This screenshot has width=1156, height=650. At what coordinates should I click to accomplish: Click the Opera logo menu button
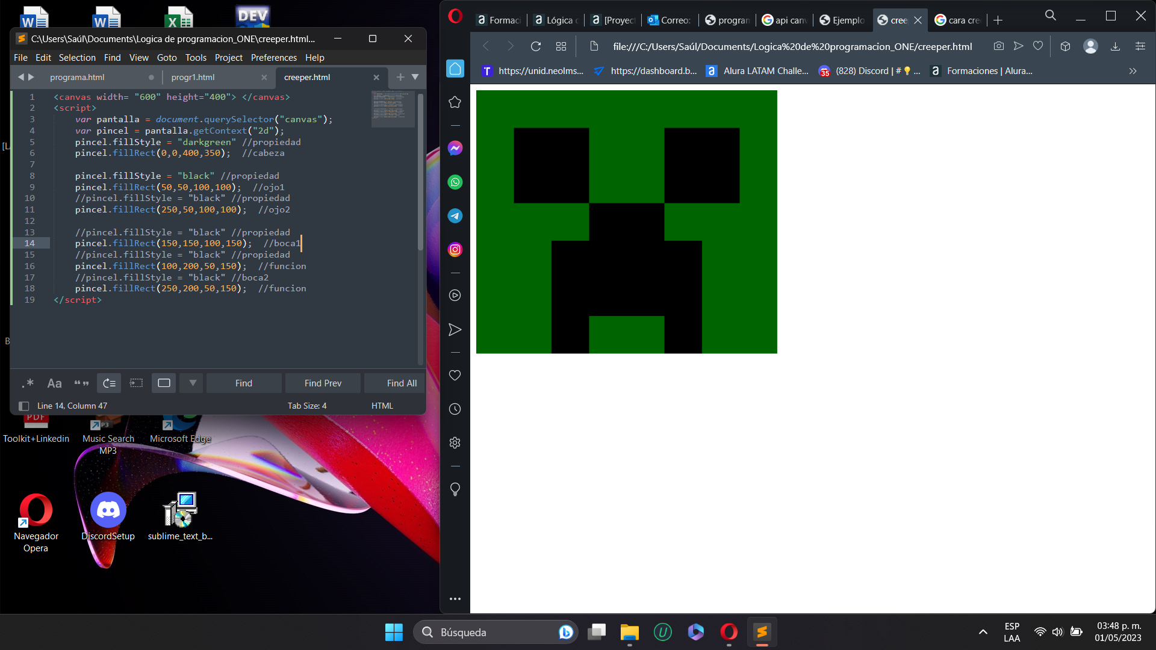[456, 16]
